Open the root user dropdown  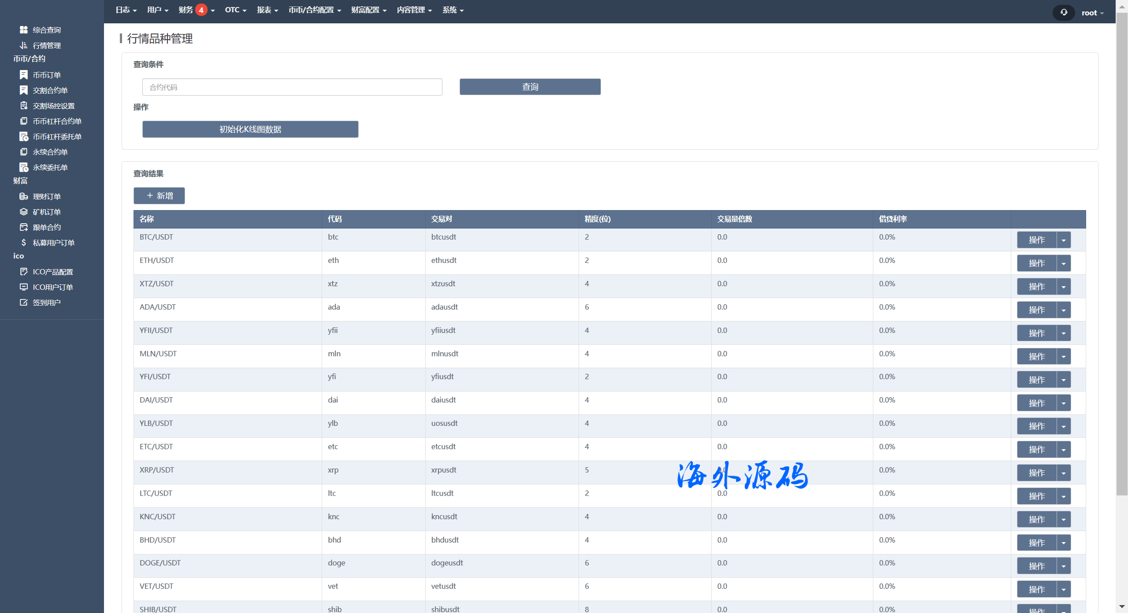coord(1092,13)
